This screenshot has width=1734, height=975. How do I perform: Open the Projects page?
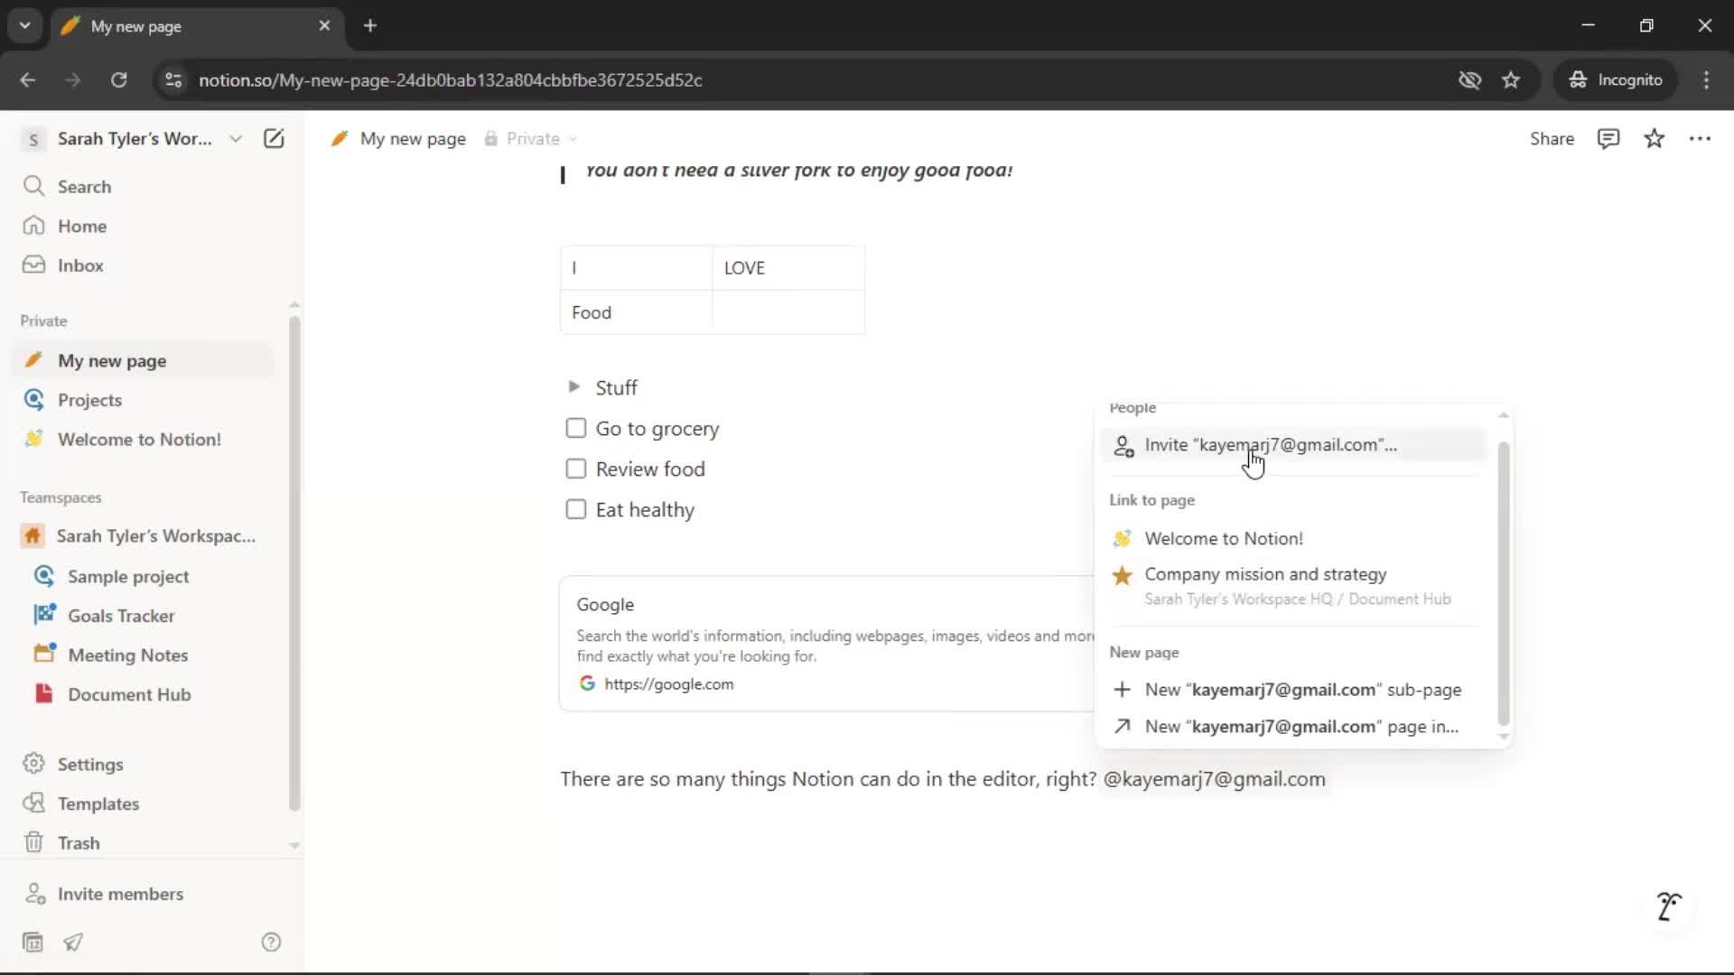pos(143,400)
